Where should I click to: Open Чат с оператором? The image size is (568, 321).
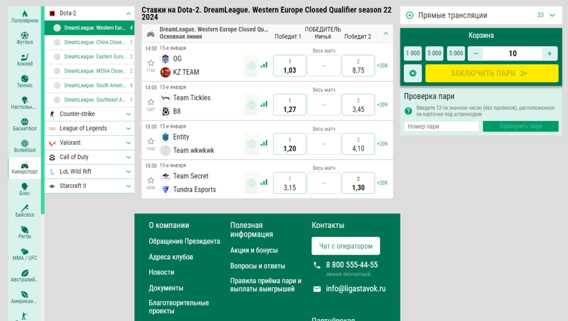346,246
